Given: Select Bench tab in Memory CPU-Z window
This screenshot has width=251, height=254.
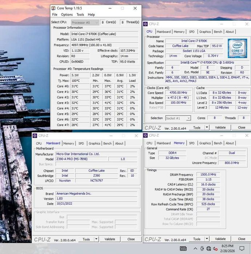Looking at the screenshot, I should (x=218, y=143).
